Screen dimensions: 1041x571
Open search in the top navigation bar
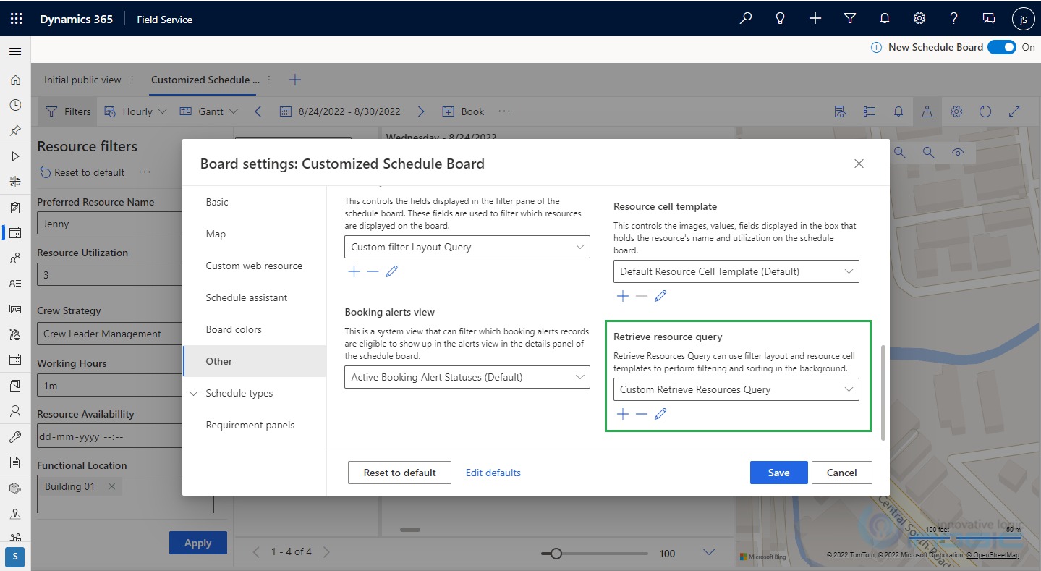tap(745, 18)
